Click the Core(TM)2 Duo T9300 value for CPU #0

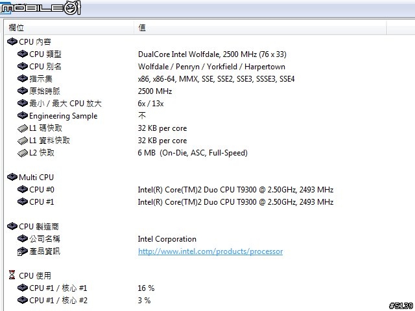(x=235, y=190)
